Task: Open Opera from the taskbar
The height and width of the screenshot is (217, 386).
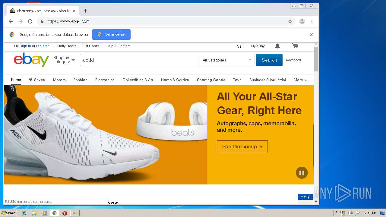Action: [x=65, y=213]
